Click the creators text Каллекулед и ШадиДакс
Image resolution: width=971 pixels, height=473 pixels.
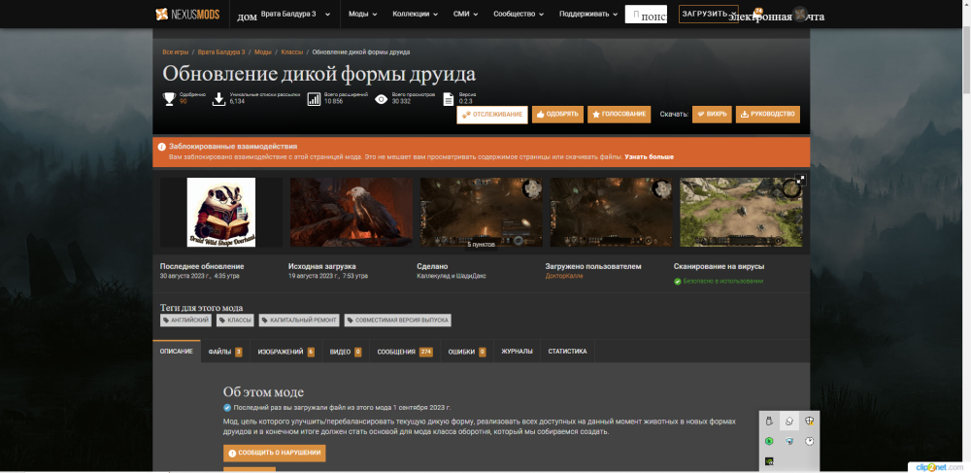[x=452, y=276]
